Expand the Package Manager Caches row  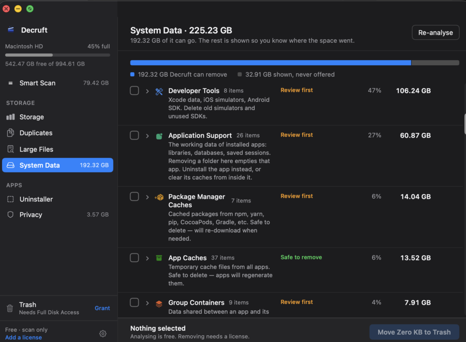[147, 197]
